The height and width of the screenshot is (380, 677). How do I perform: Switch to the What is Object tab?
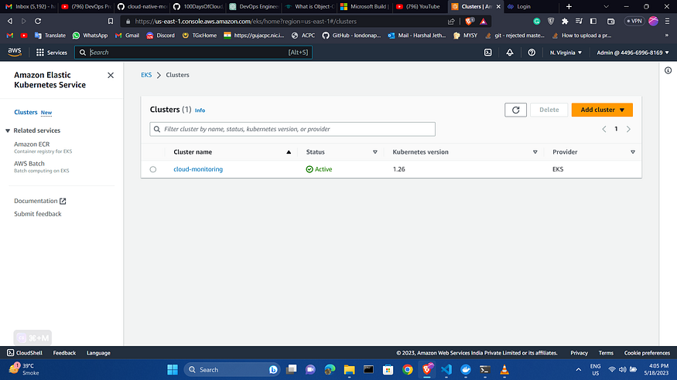click(309, 6)
